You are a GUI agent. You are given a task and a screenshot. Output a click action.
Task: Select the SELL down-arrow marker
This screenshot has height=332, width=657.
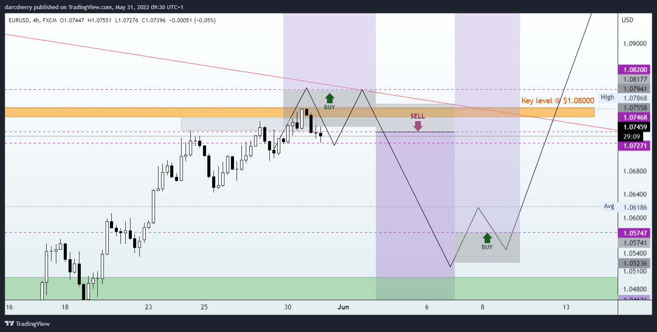pos(418,126)
